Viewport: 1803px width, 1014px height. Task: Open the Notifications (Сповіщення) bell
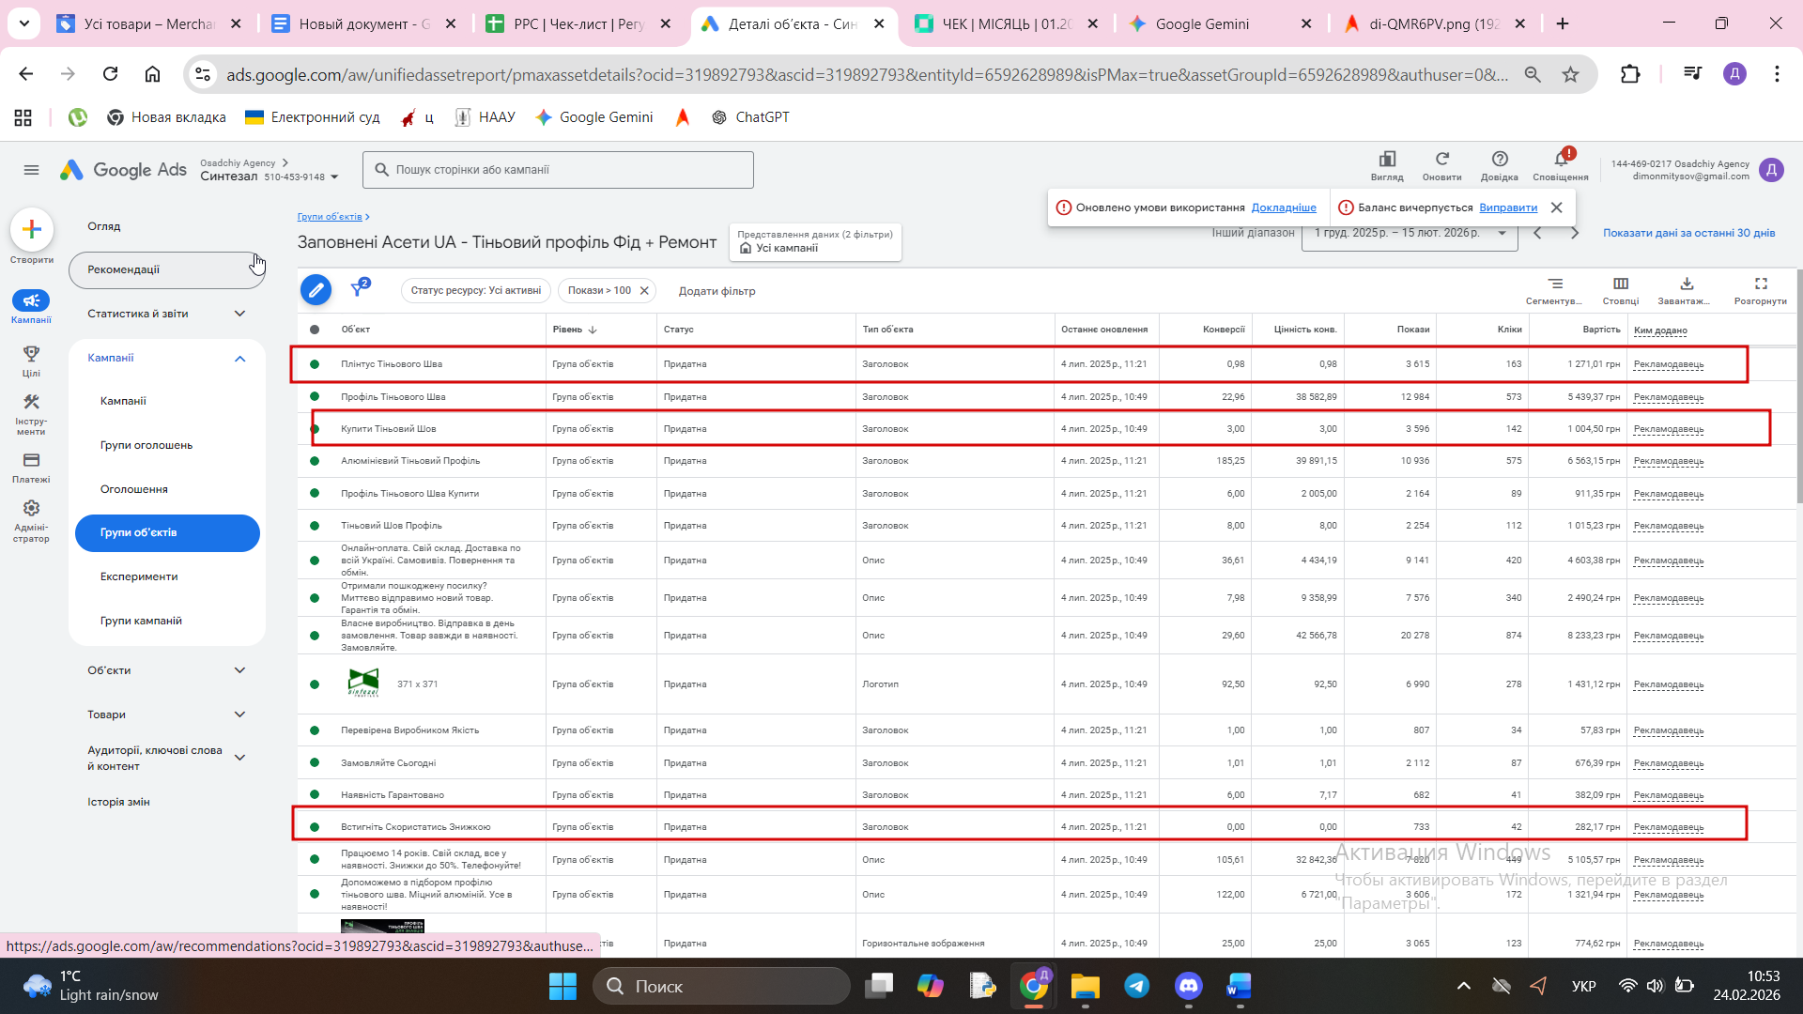(1560, 160)
